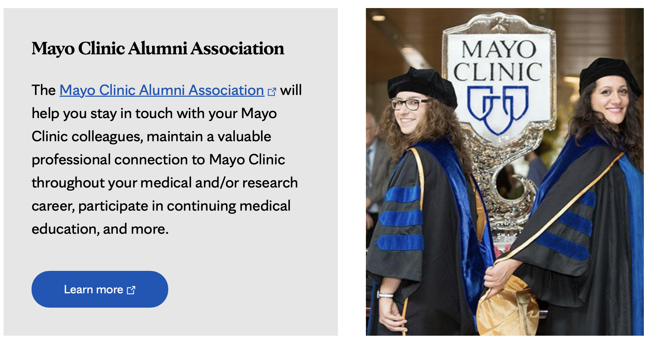
Task: Click external-link icon inside Learn more button
Action: click(131, 290)
